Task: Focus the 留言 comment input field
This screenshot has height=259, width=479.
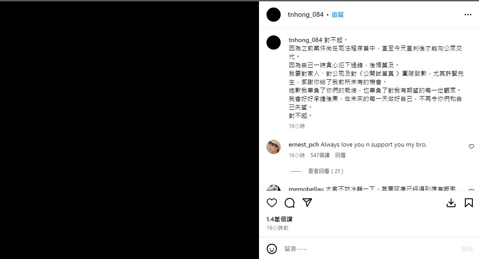Action: (370, 249)
